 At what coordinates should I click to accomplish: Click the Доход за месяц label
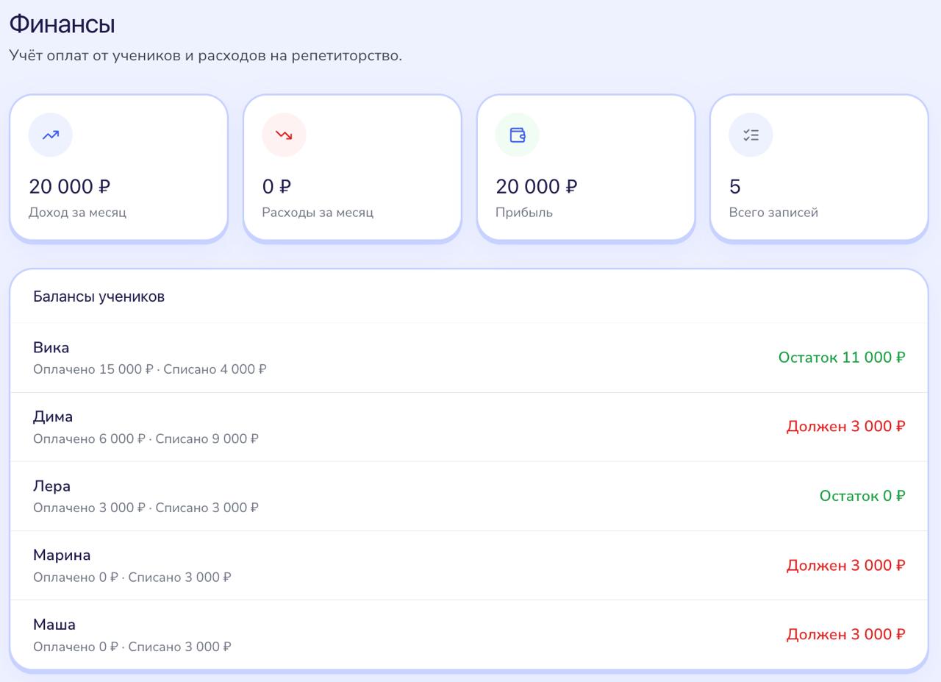(x=77, y=213)
